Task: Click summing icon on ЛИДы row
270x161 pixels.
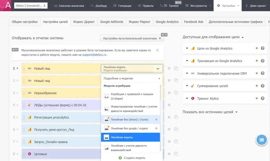Action: pyautogui.click(x=30, y=105)
